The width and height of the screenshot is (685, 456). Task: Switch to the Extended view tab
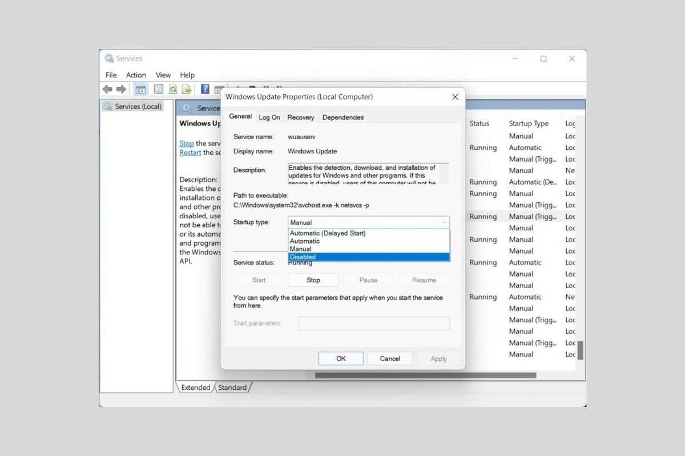[x=196, y=388]
